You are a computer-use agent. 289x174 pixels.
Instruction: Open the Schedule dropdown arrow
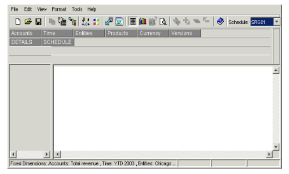[277, 22]
